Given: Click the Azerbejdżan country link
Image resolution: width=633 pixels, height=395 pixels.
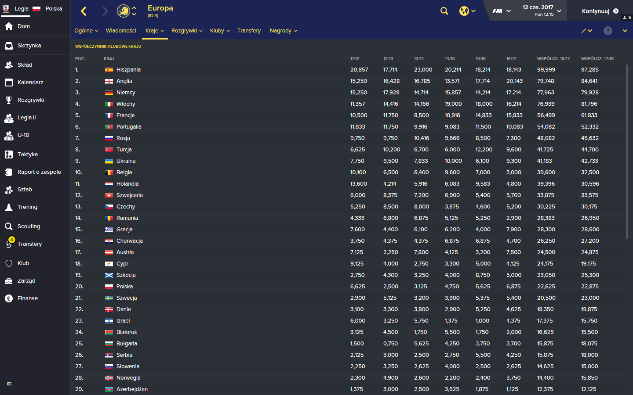Looking at the screenshot, I should pyautogui.click(x=132, y=389).
